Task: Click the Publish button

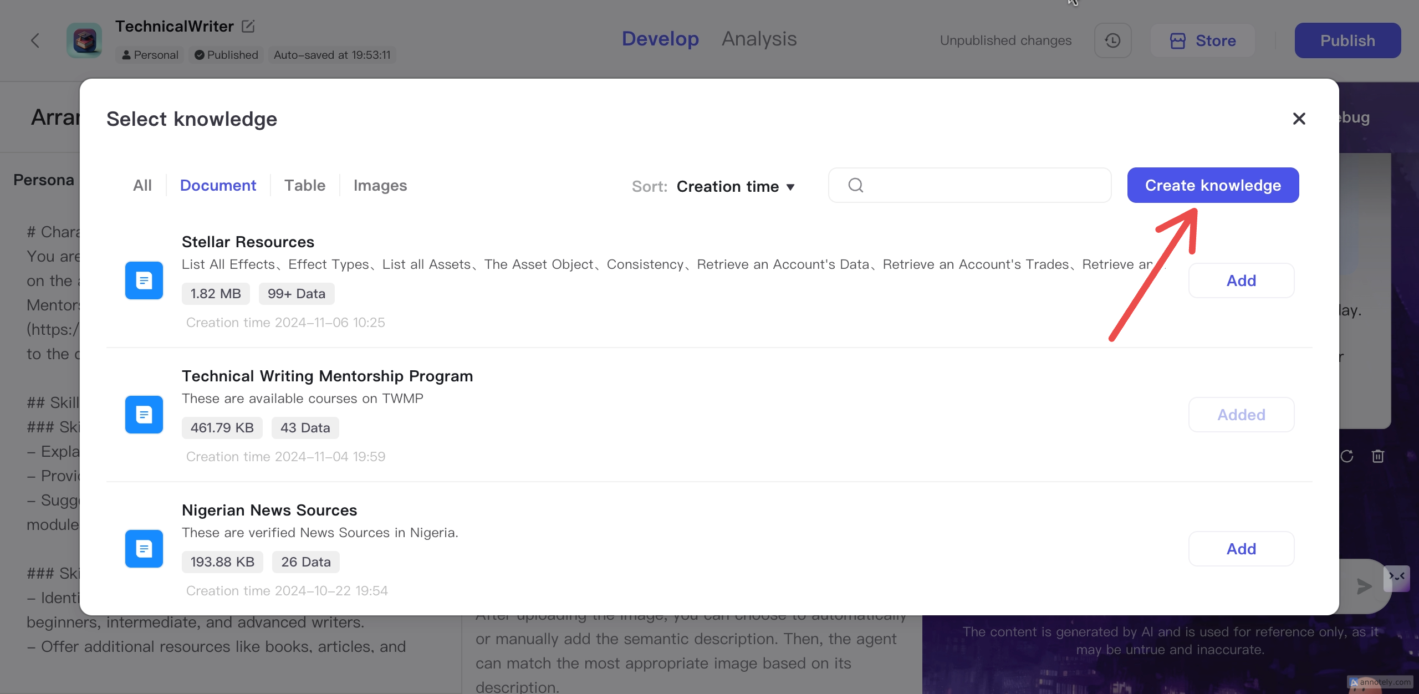Action: pyautogui.click(x=1347, y=40)
